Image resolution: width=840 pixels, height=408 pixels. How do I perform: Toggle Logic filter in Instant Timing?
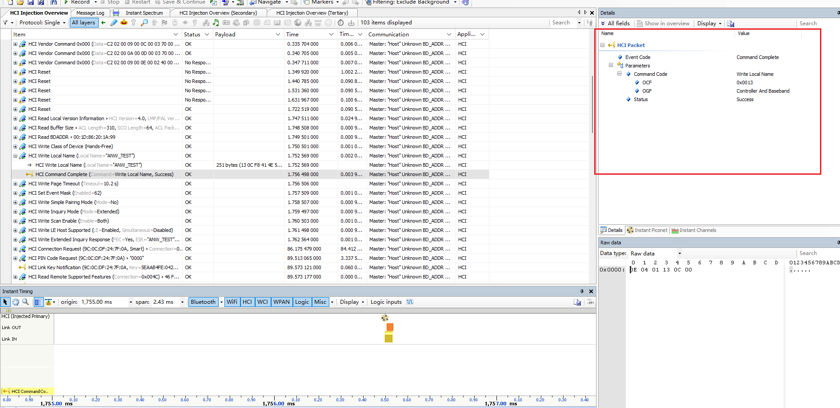click(x=302, y=302)
